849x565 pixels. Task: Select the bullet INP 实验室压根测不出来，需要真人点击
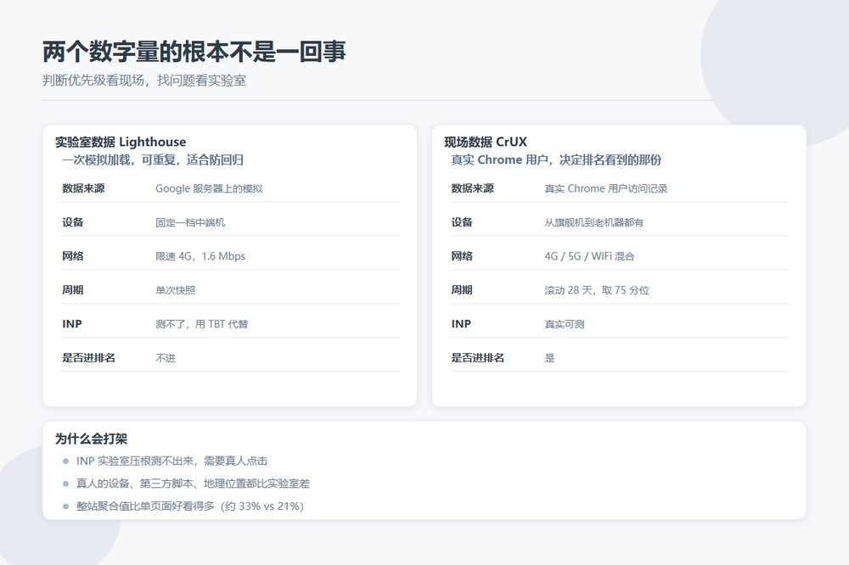(x=171, y=462)
